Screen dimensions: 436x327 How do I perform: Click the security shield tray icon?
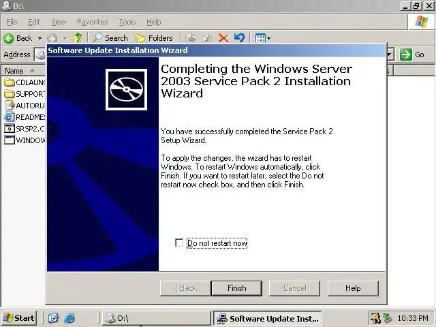375,318
